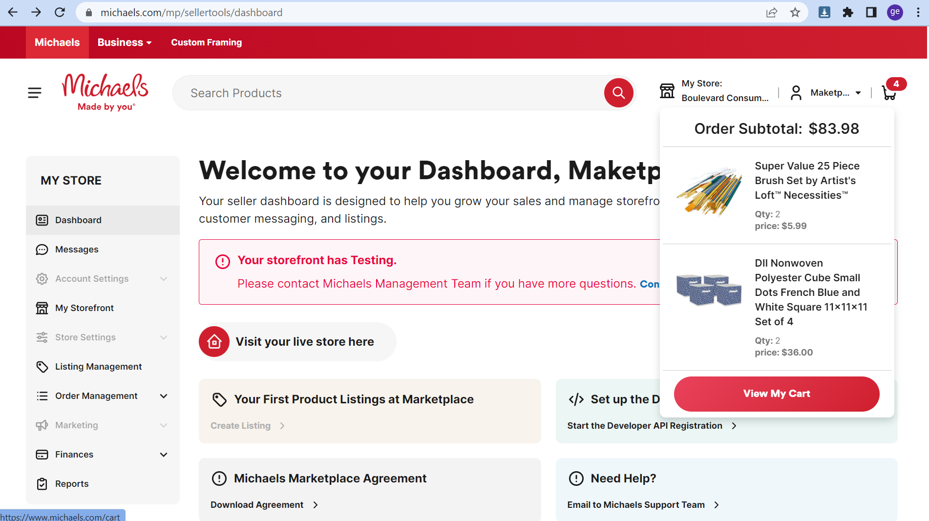Click the developer code brackets icon

click(576, 399)
